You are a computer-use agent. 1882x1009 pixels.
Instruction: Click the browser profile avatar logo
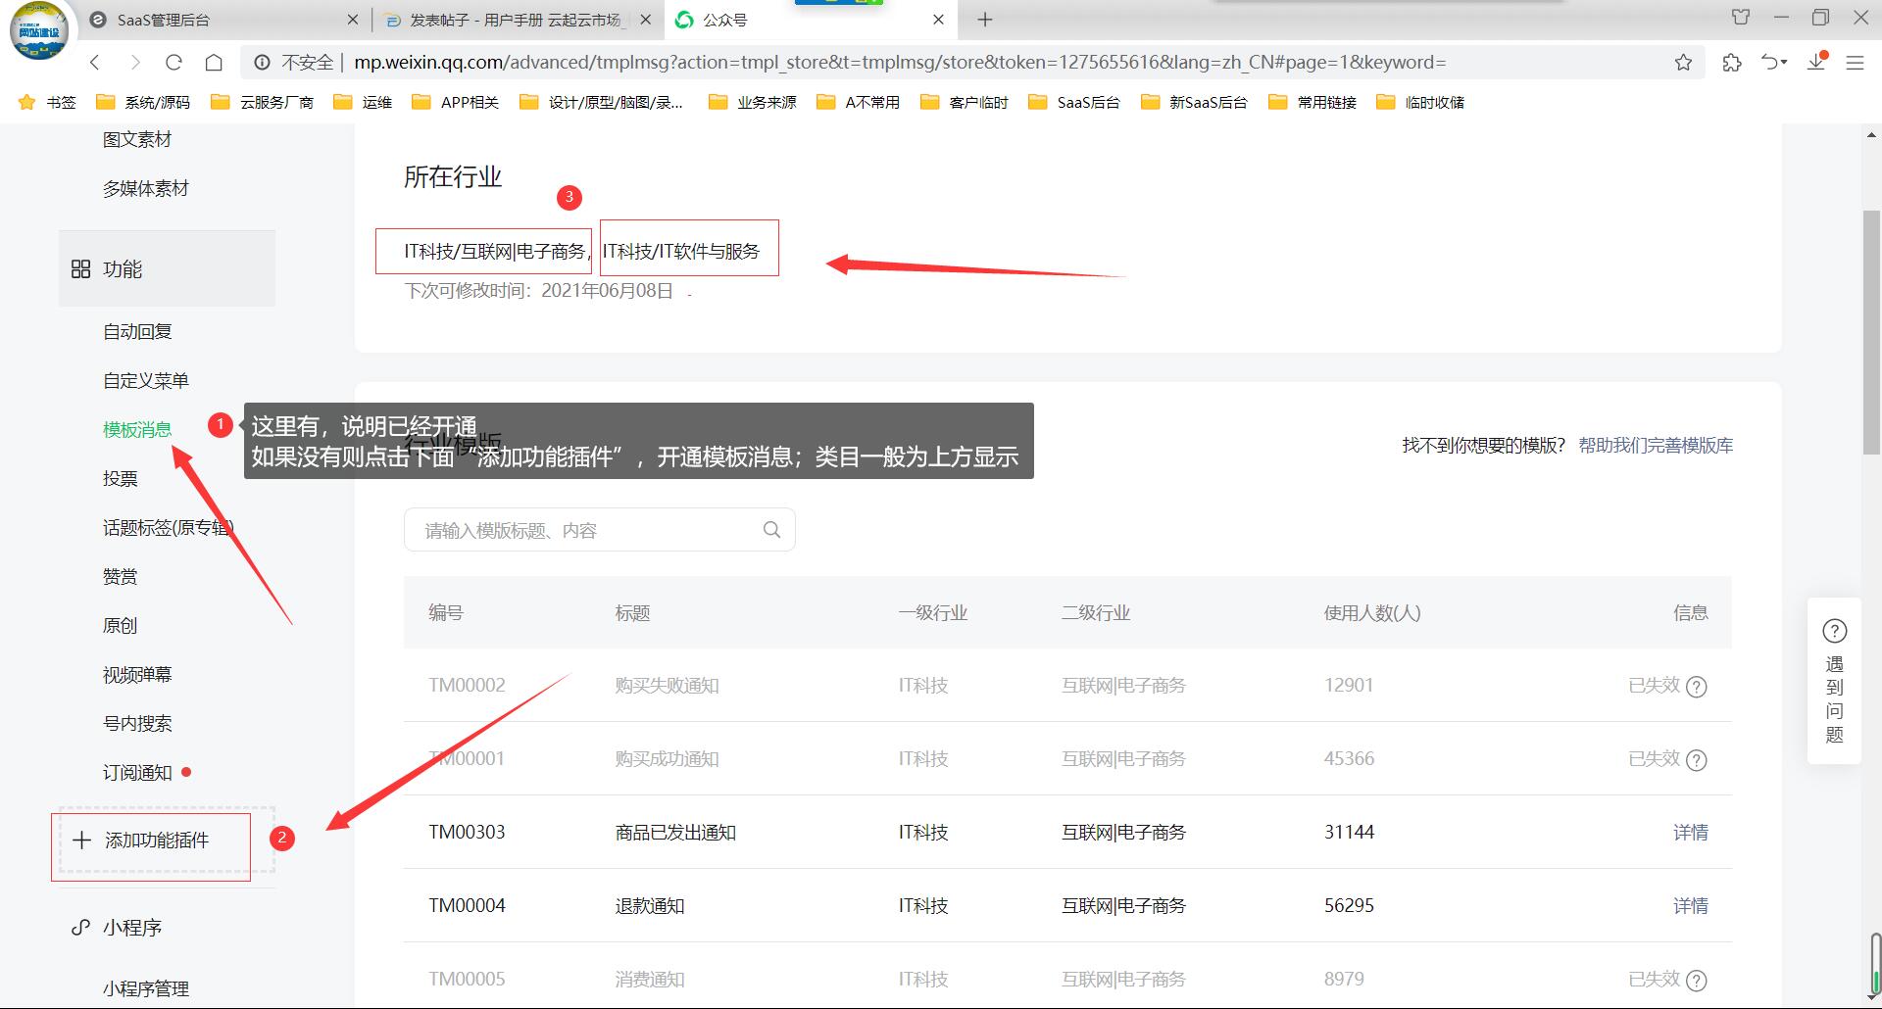(39, 29)
